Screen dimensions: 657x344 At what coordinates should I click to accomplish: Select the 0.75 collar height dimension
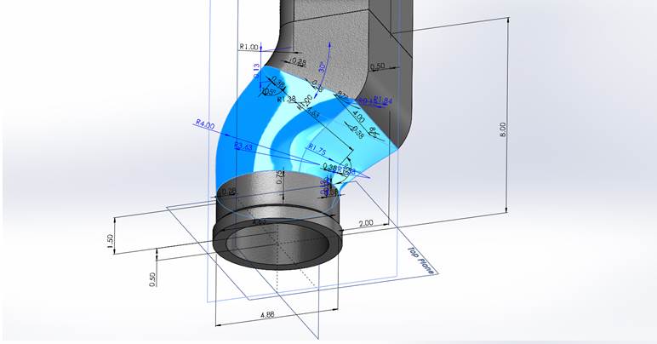pos(280,177)
